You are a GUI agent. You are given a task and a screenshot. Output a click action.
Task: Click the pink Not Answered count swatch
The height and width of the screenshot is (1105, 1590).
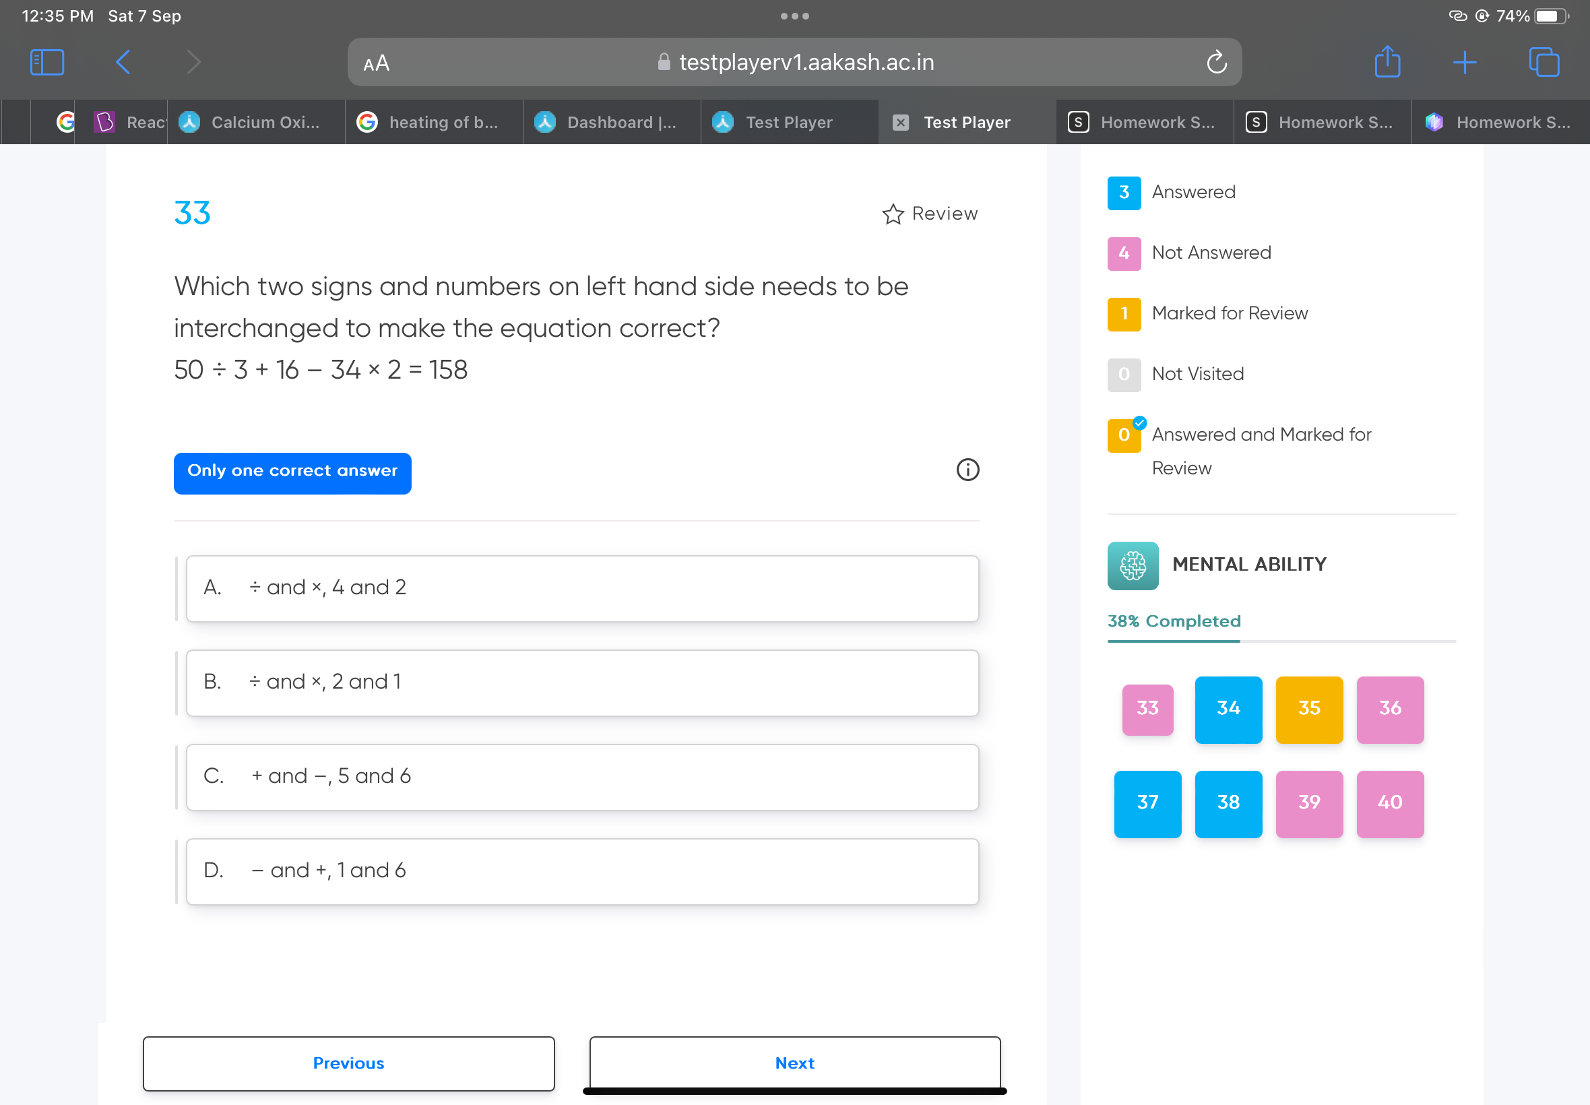(x=1124, y=253)
